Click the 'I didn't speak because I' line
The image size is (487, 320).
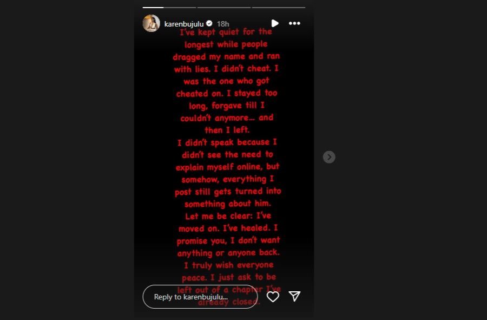[227, 142]
